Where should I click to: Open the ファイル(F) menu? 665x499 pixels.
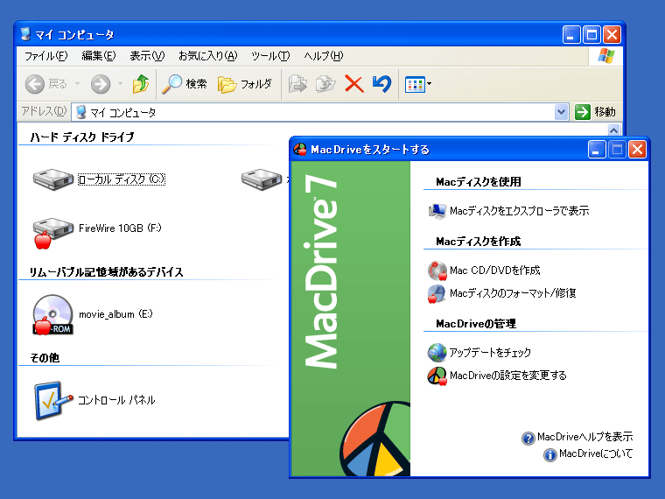(45, 56)
